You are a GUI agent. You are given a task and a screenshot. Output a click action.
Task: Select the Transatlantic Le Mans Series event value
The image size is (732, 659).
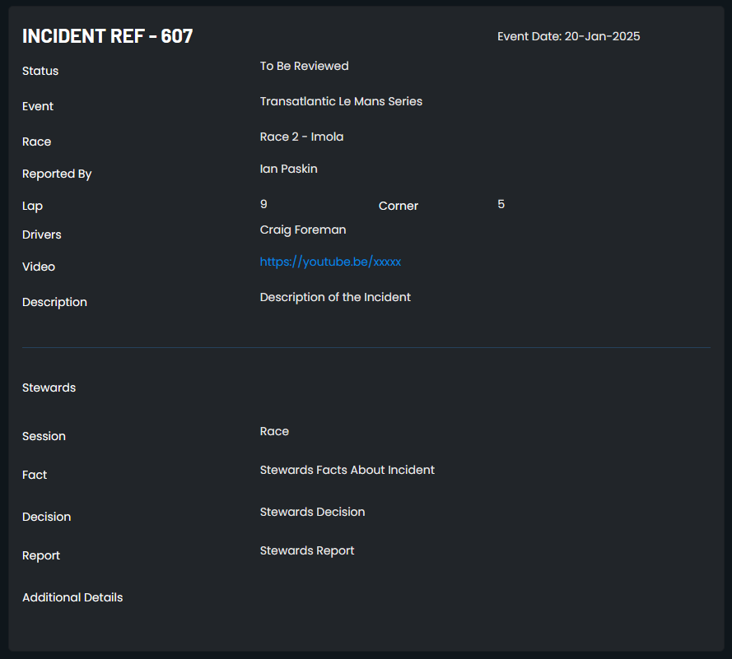(341, 101)
